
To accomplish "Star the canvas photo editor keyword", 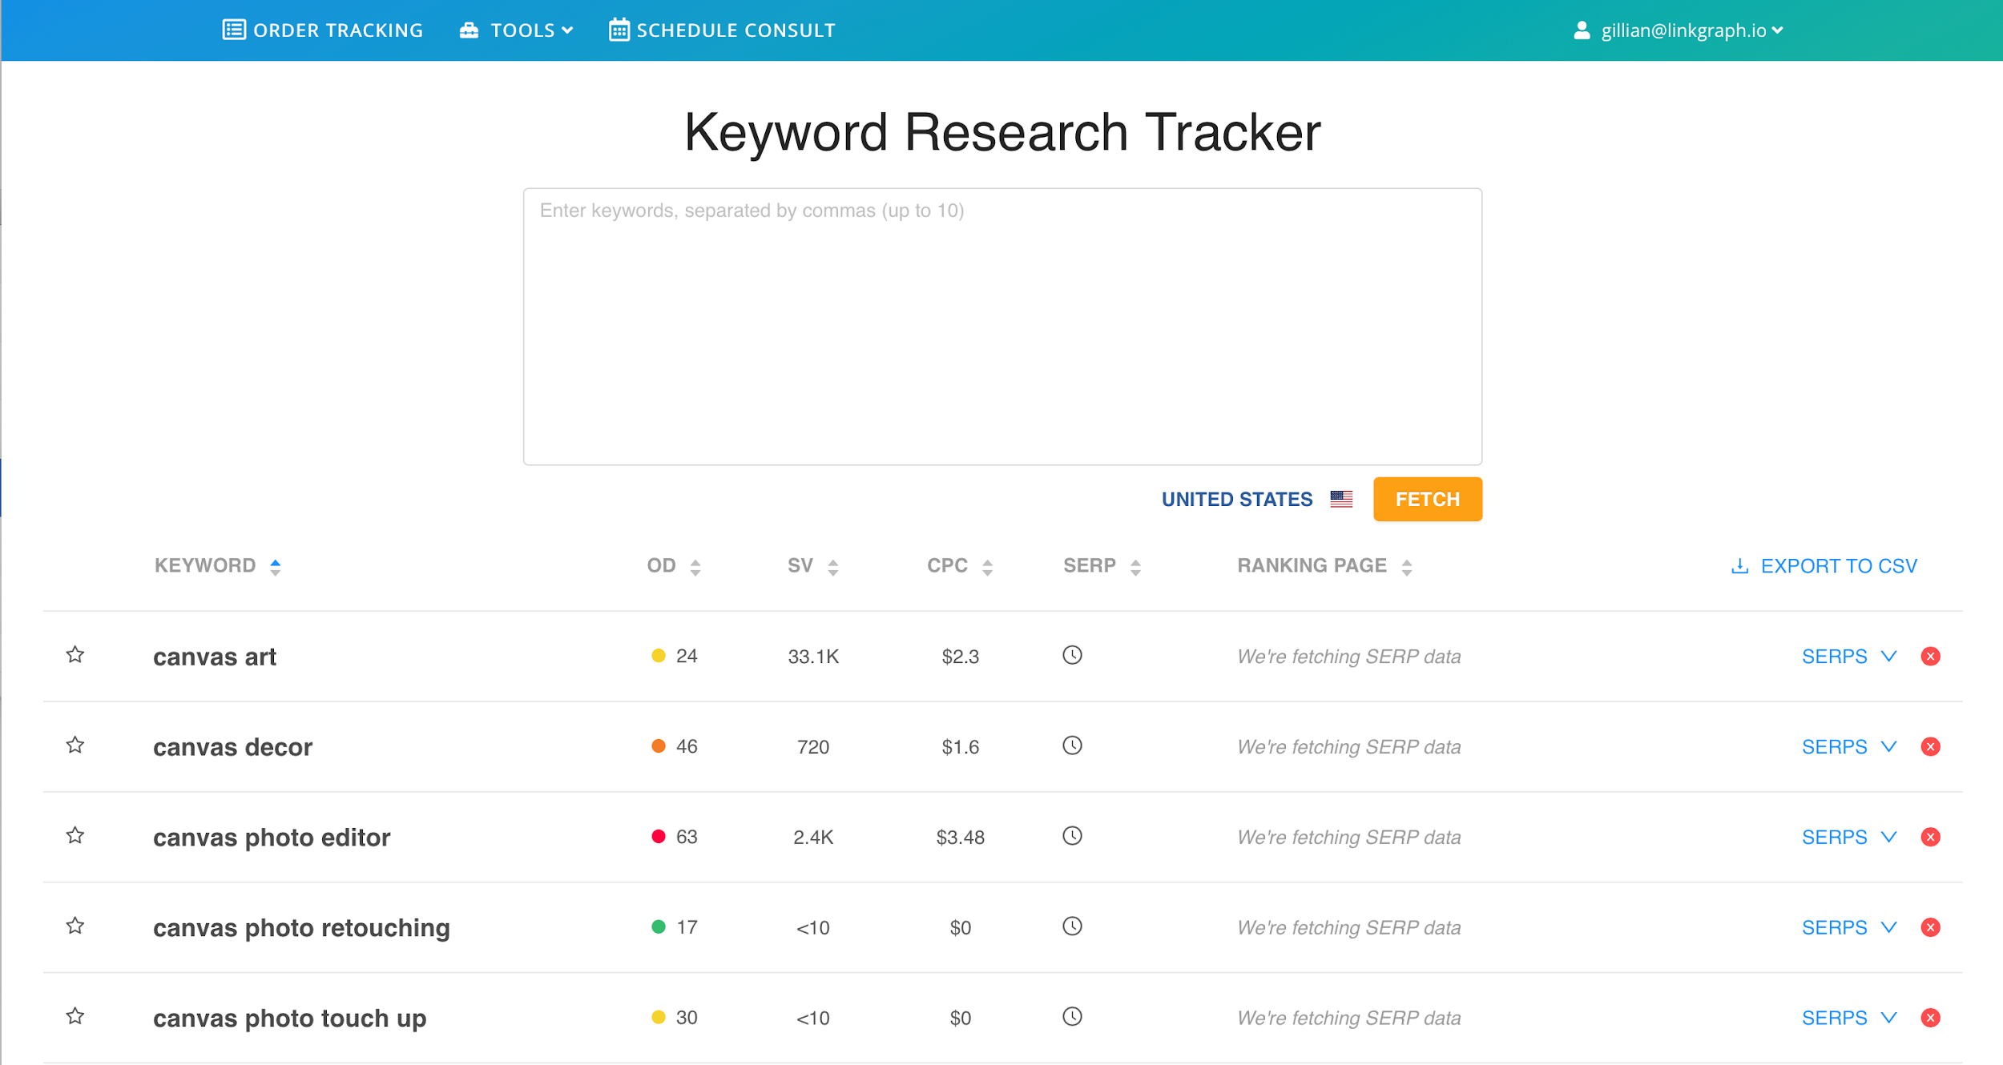I will point(75,836).
